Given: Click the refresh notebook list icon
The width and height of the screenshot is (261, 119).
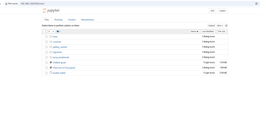Looking at the screenshot, I should [x=226, y=26].
